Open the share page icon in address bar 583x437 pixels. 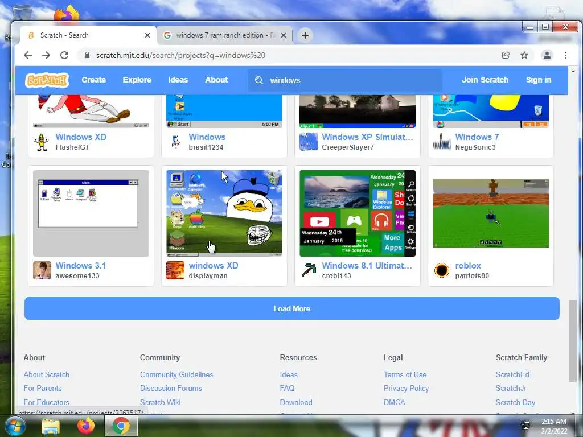click(x=506, y=55)
